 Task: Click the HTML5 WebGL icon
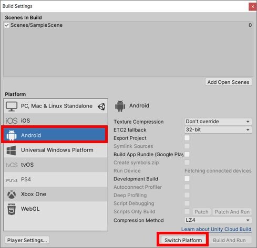point(12,209)
